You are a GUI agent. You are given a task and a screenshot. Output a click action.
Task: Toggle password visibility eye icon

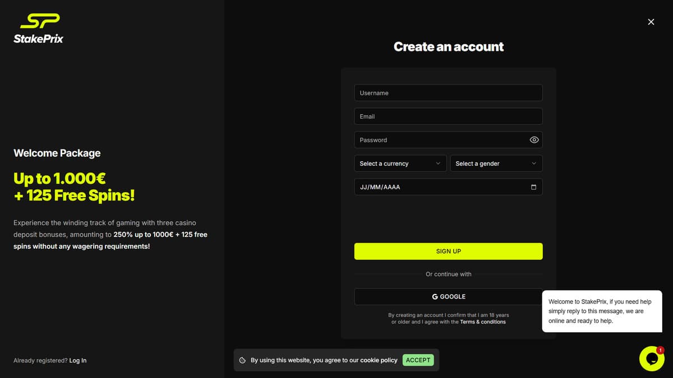coord(534,140)
